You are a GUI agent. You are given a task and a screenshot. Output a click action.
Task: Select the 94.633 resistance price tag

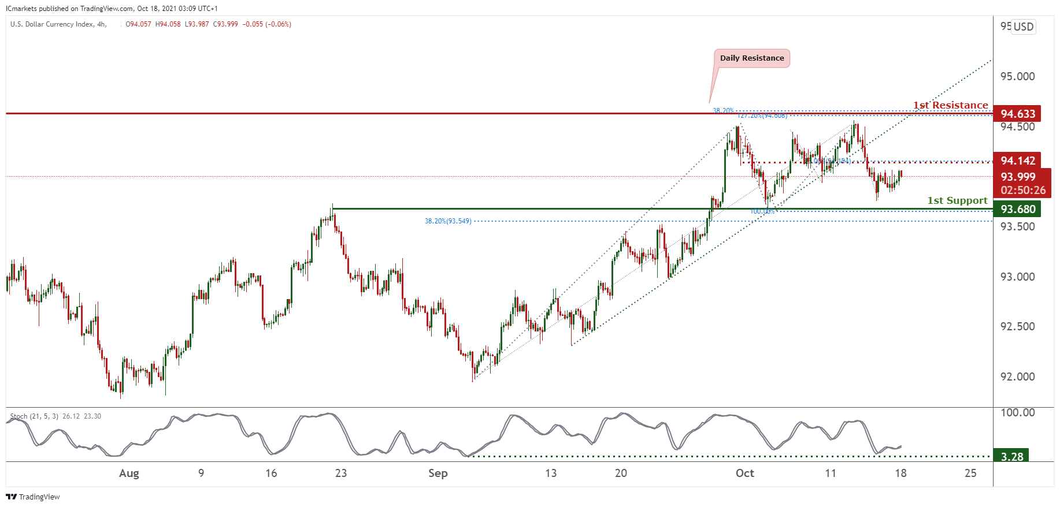[x=1017, y=114]
